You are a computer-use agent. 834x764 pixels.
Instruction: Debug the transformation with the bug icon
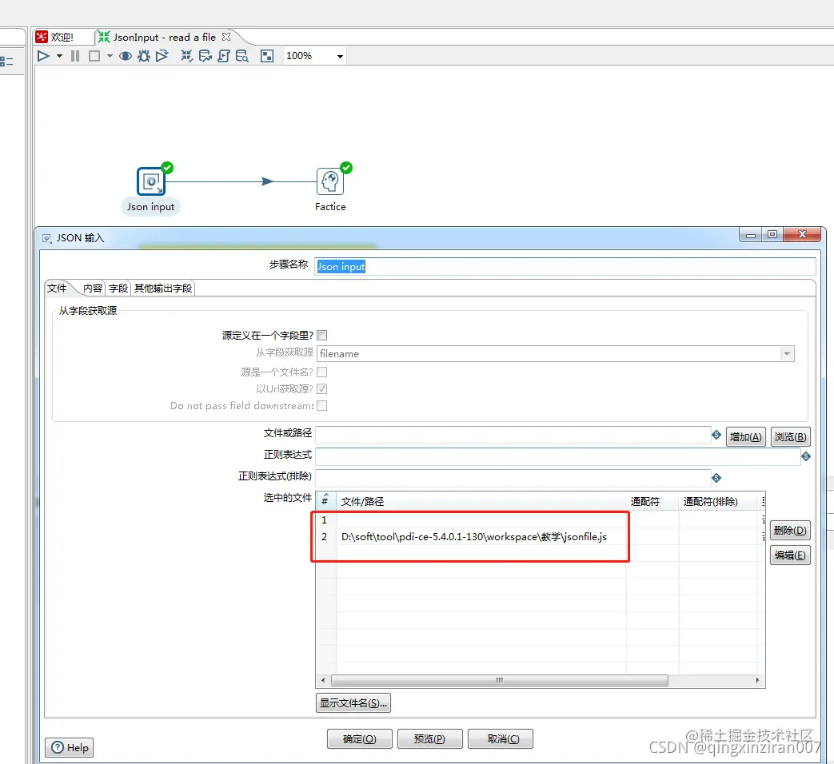(x=144, y=56)
